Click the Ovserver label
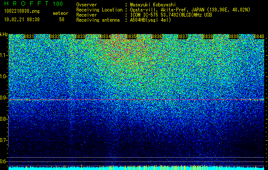 coord(86,5)
